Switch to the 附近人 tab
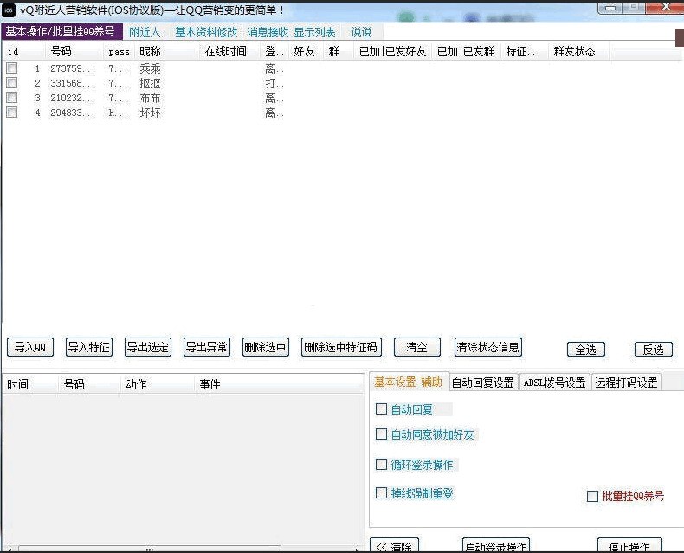Screen dimensions: 684x553 [145, 32]
